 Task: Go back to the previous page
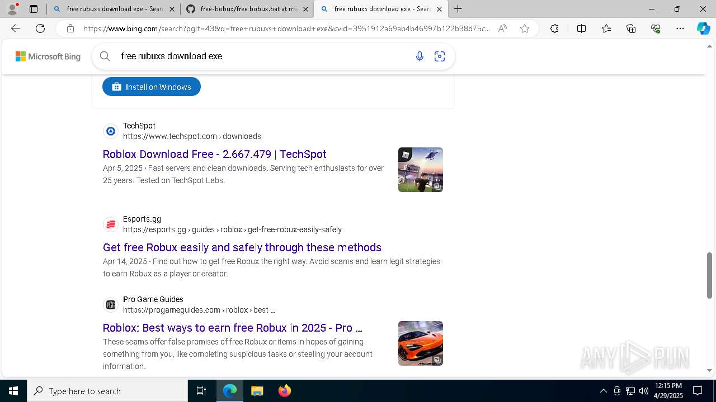(x=16, y=28)
